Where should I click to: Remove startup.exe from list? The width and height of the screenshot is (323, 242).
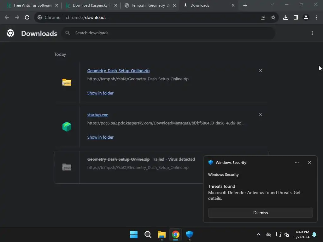[x=260, y=115]
